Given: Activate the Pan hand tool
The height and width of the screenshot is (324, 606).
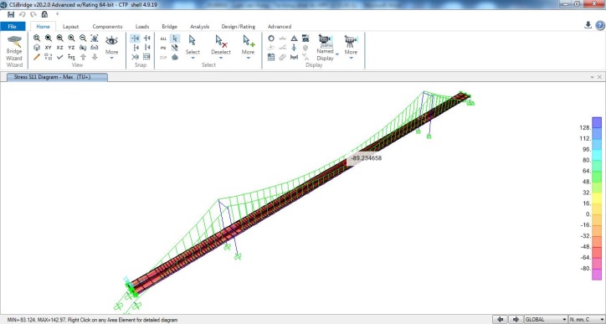Looking at the screenshot, I should [x=95, y=38].
